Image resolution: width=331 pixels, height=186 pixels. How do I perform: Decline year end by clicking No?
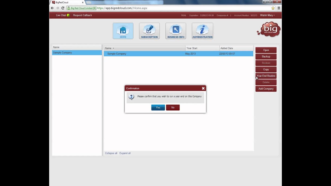coord(173,107)
